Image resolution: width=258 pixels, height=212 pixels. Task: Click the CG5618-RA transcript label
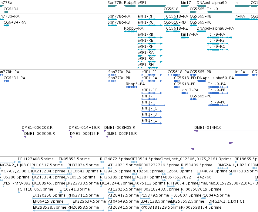pos(177,16)
